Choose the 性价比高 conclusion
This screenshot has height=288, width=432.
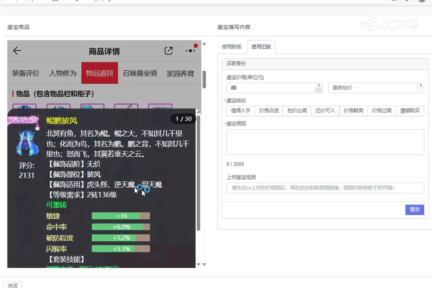click(297, 111)
